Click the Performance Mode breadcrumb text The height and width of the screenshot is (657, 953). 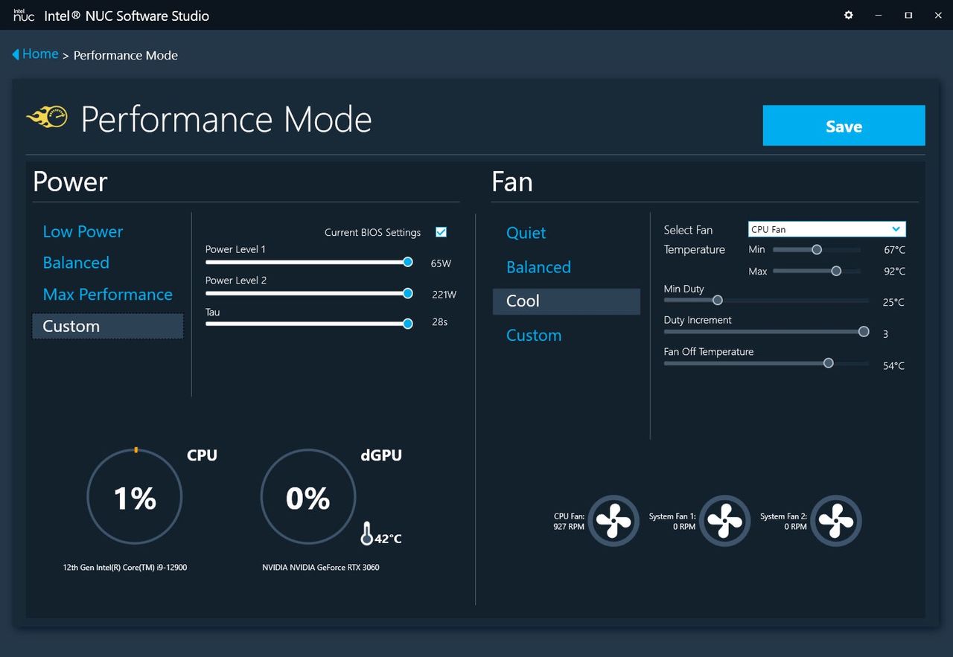click(126, 55)
